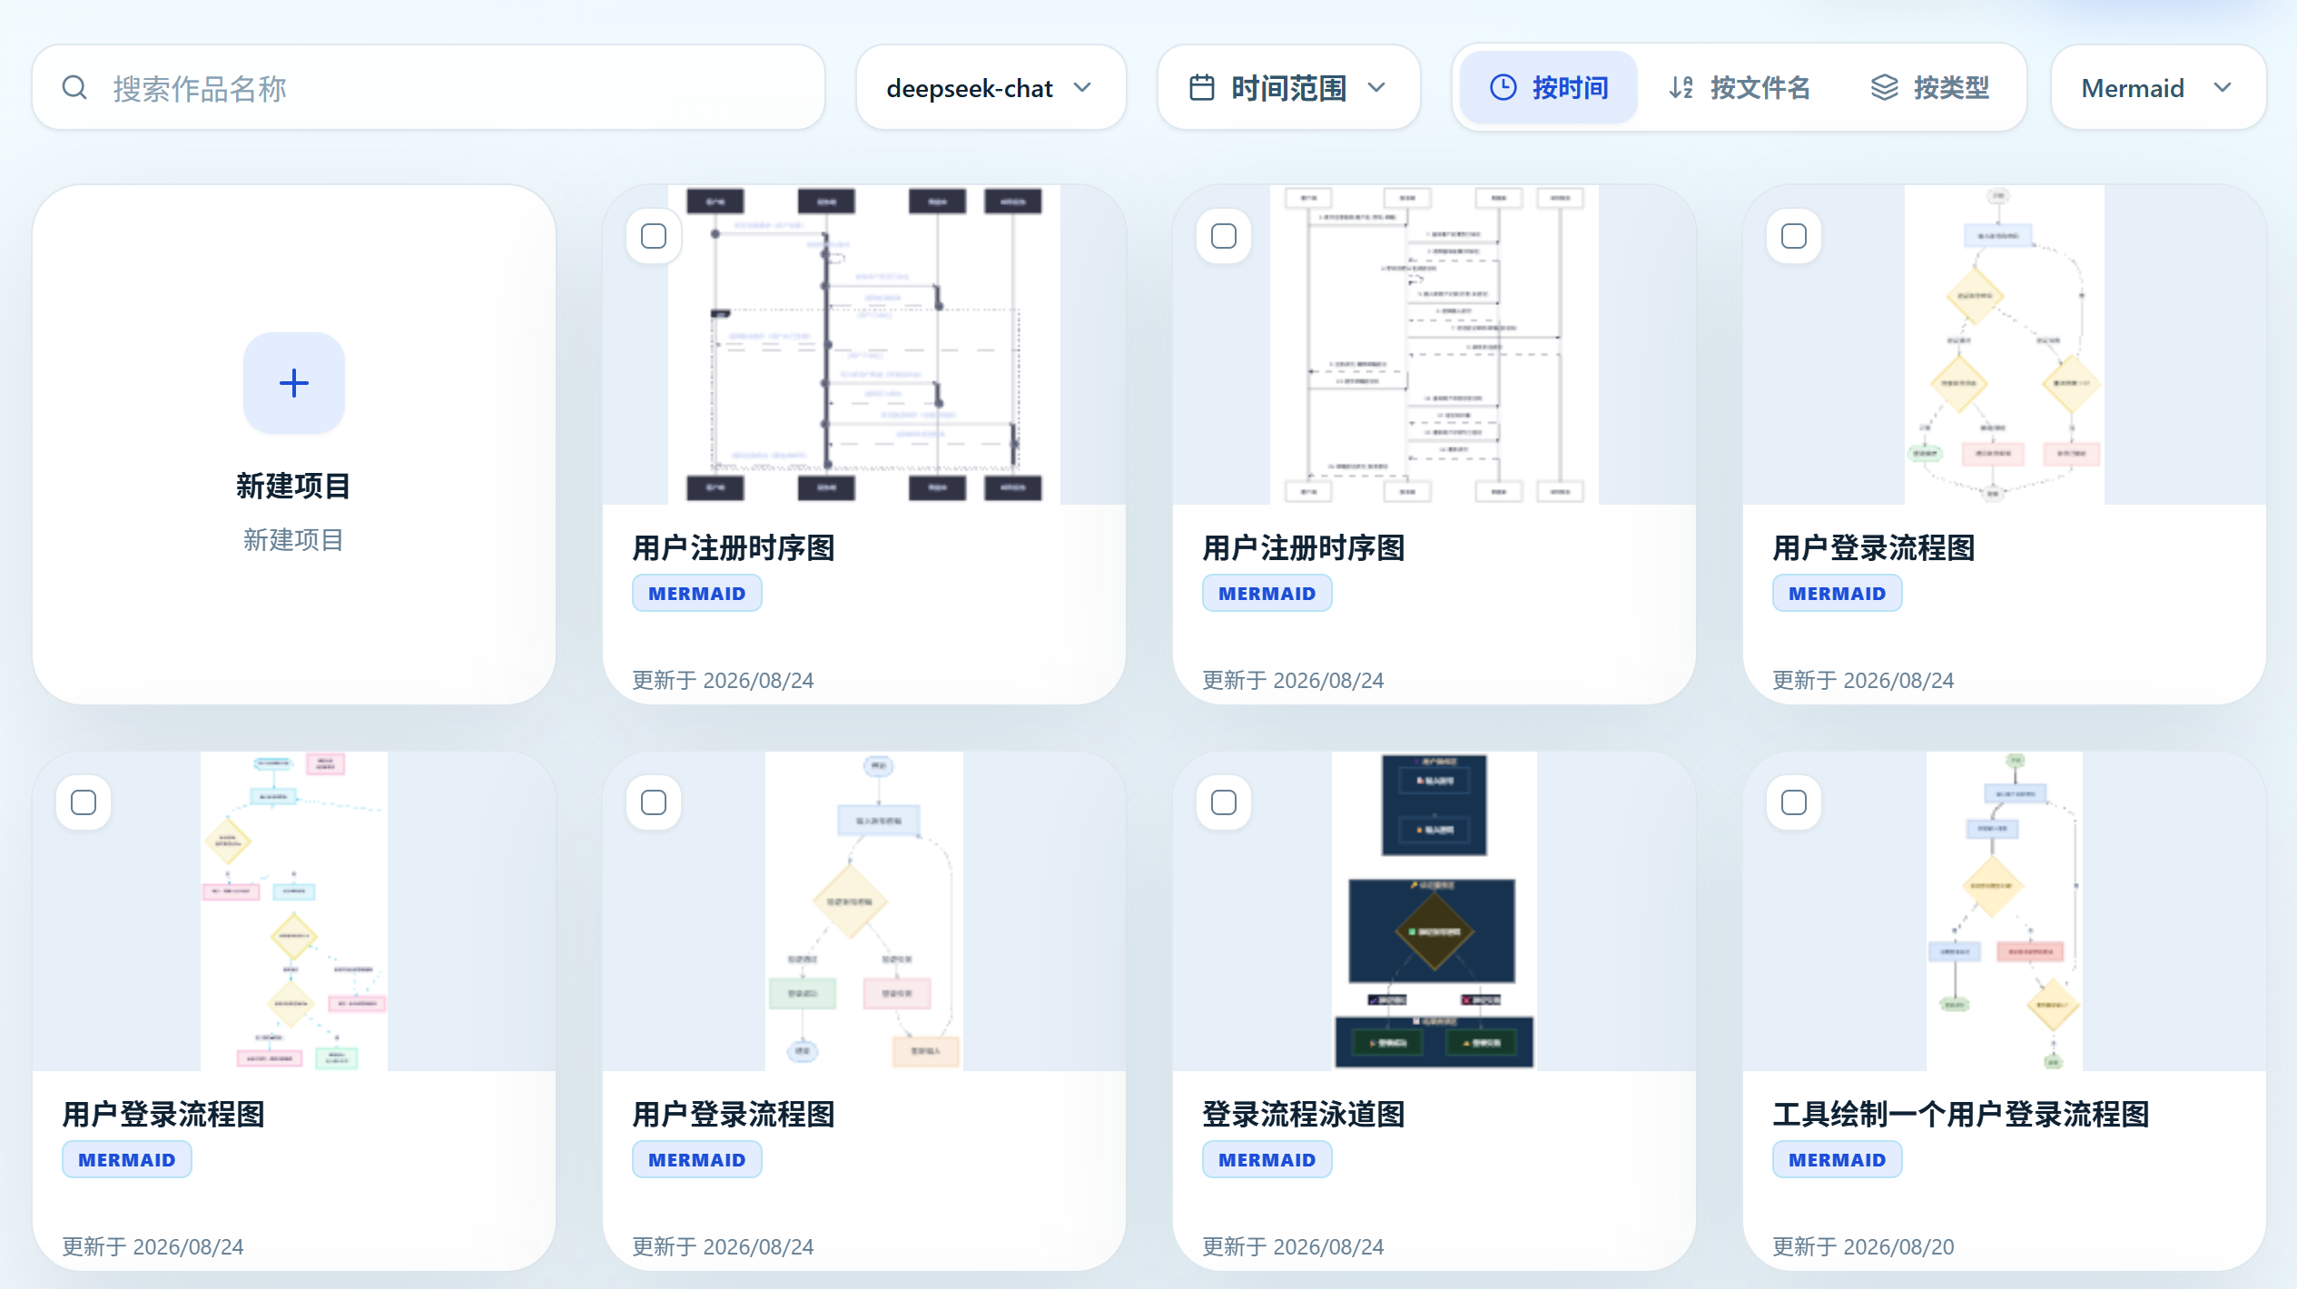Click update date on 登录流程泳道图 card

click(x=1293, y=1246)
